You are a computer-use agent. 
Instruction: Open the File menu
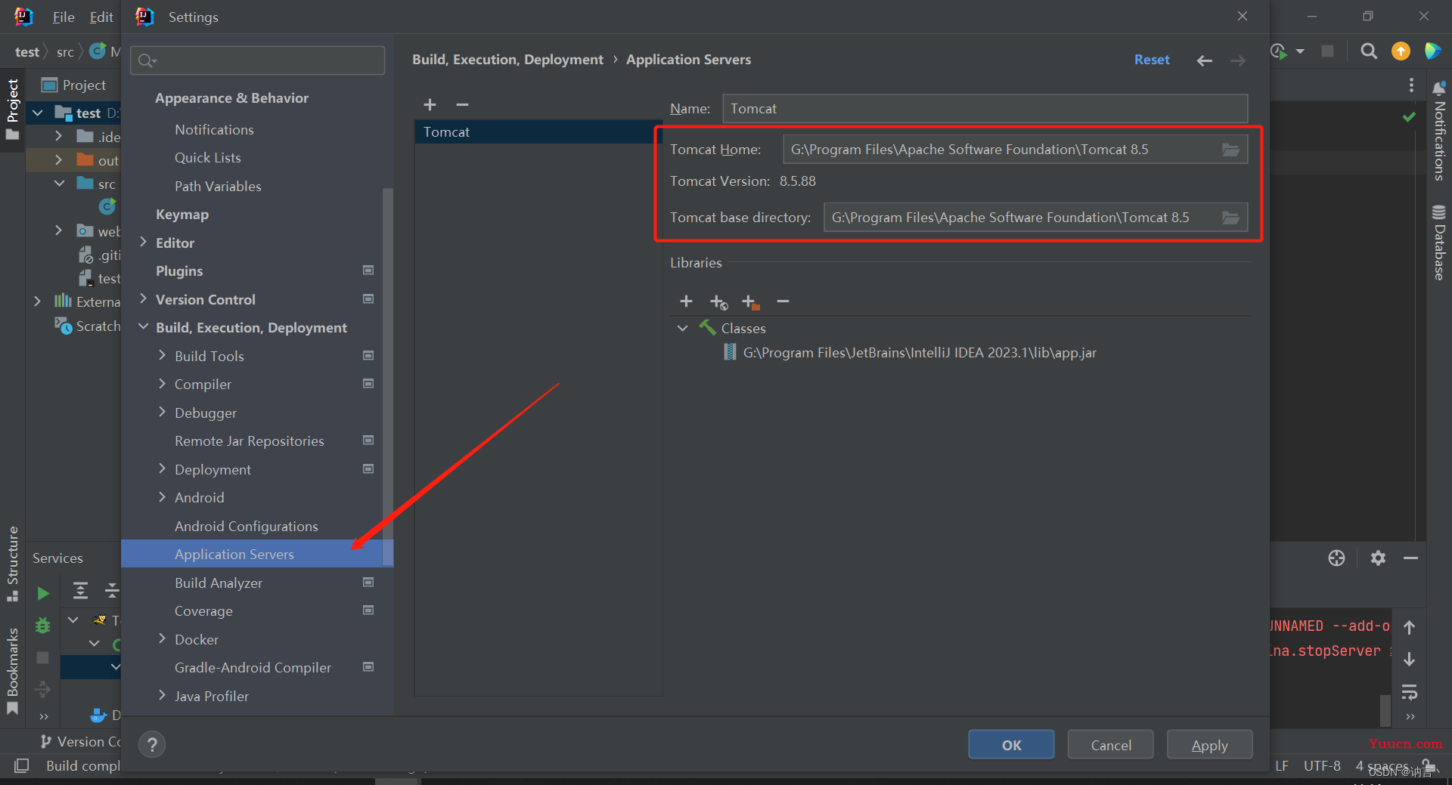coord(64,17)
